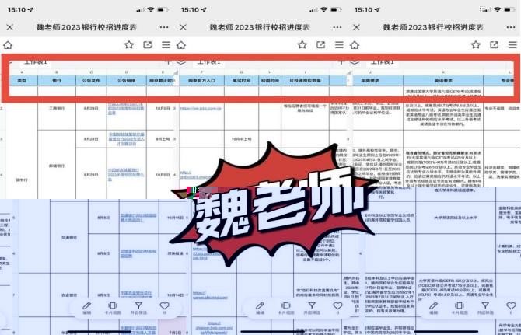Close the page in screen showing 笔试时间 column
This screenshot has width=521, height=335.
coord(183,27)
